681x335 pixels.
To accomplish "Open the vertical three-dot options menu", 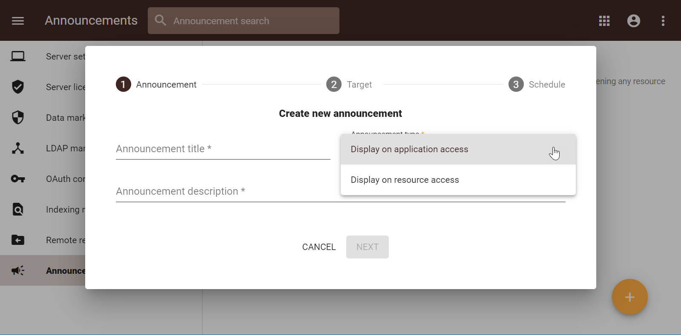I will (663, 21).
